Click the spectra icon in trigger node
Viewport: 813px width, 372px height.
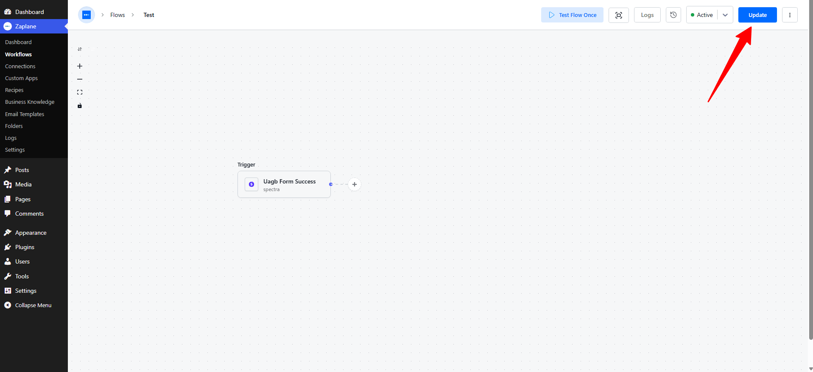251,184
